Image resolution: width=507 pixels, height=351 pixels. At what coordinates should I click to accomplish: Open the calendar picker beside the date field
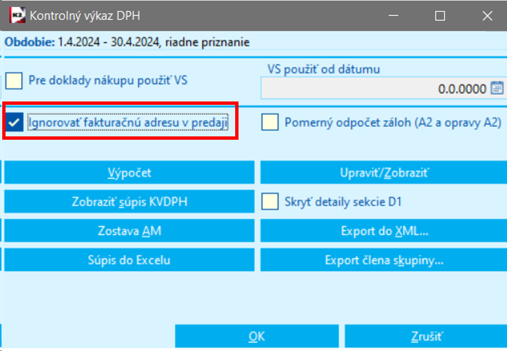pyautogui.click(x=496, y=88)
